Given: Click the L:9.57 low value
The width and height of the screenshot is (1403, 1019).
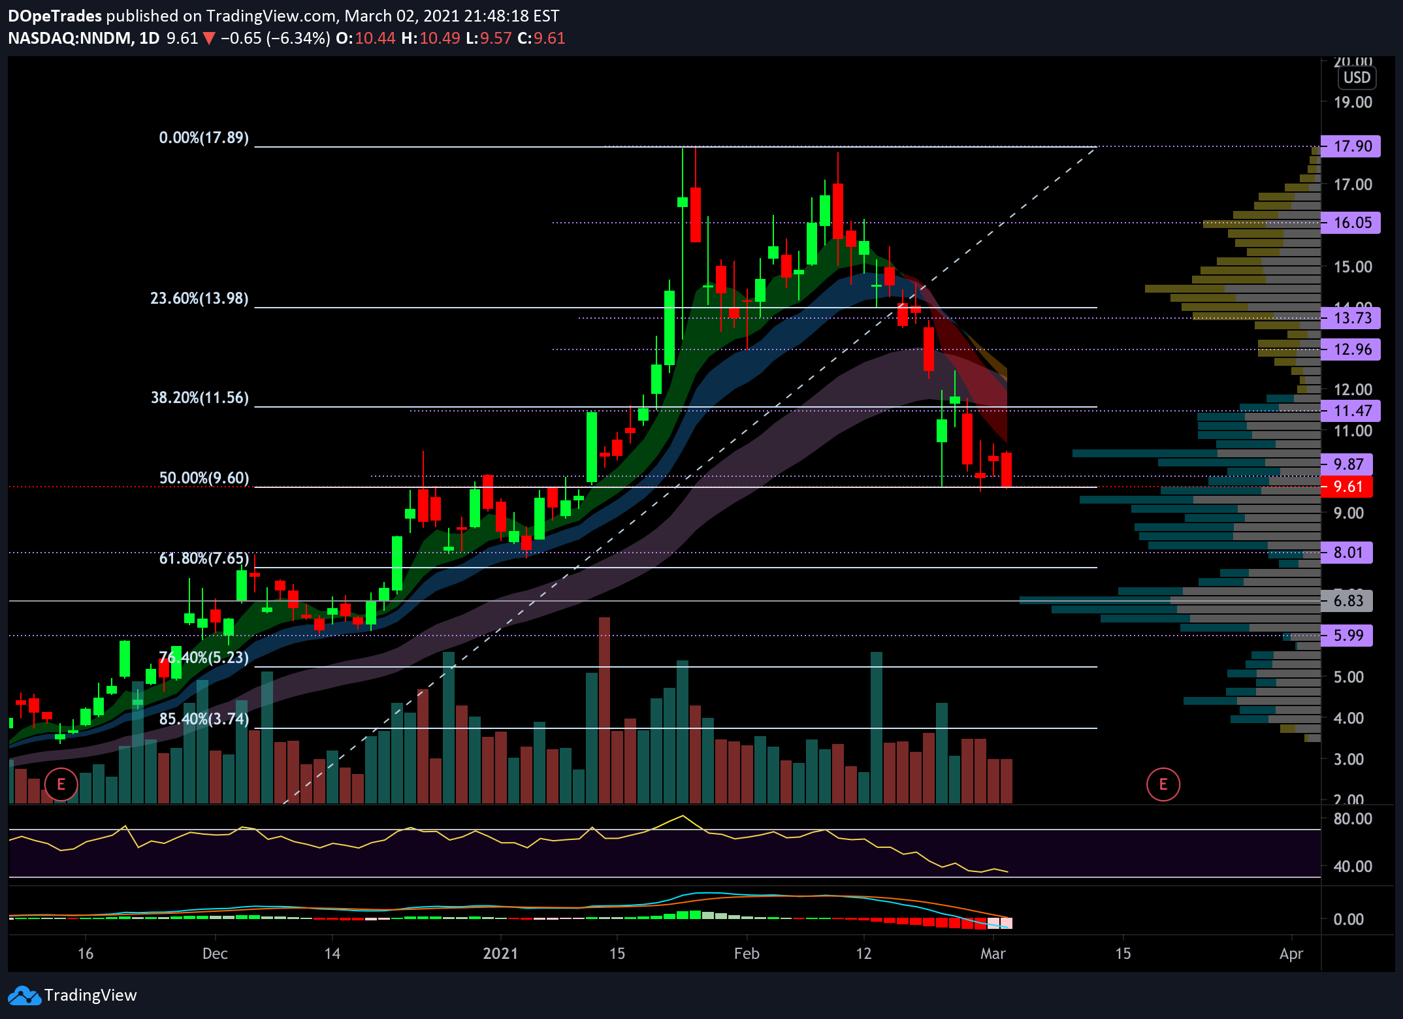Looking at the screenshot, I should point(489,39).
